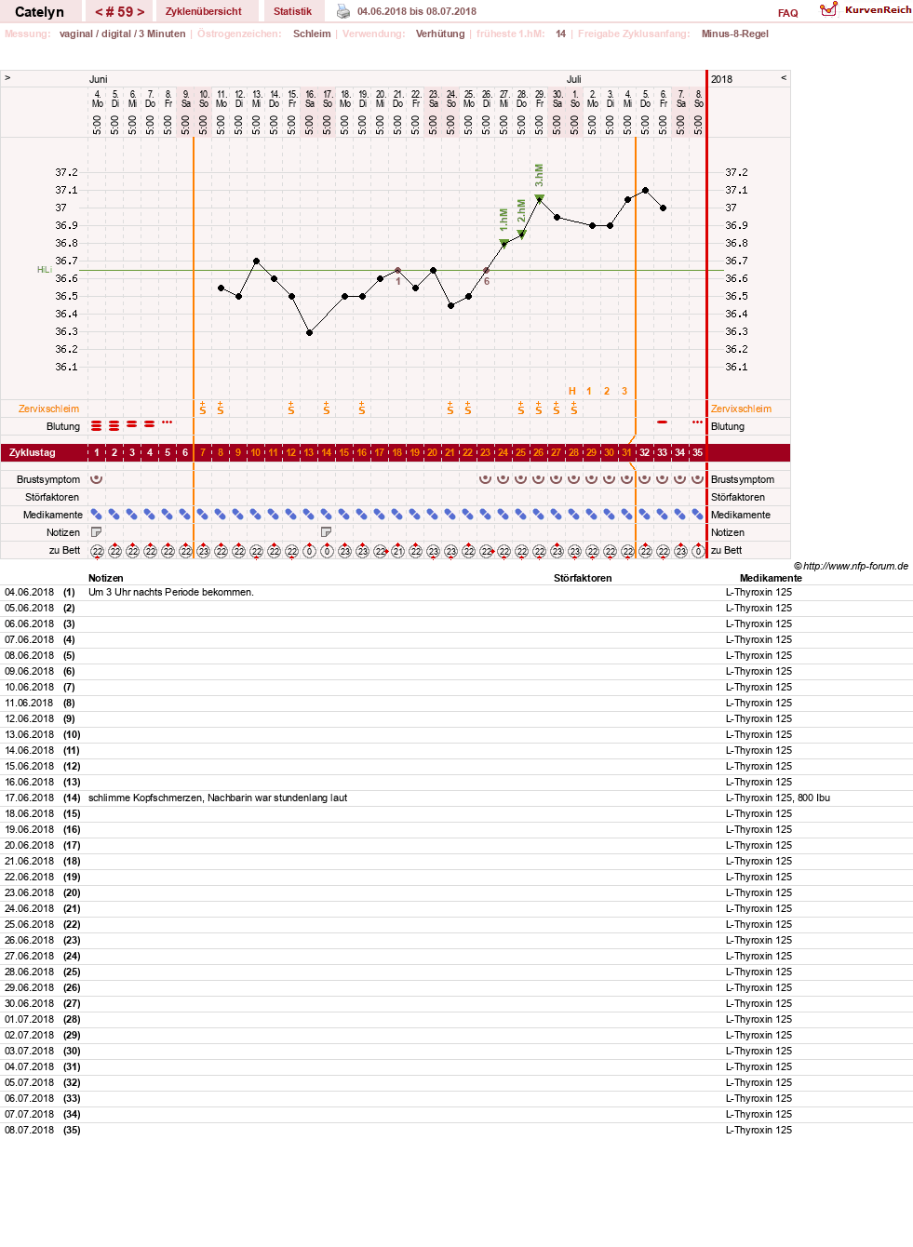Click the bleeding dash on cycle day 33

click(x=662, y=422)
